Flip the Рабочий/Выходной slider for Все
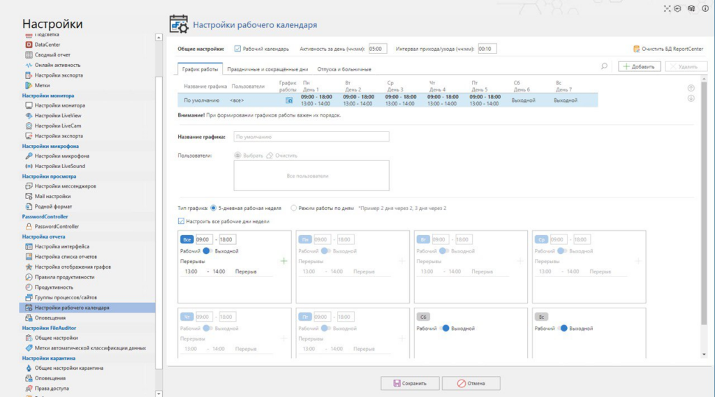The image size is (715, 397). (207, 251)
